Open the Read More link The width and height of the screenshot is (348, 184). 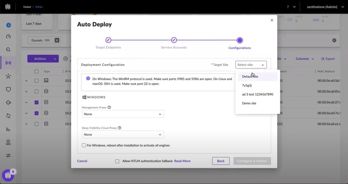point(182,161)
